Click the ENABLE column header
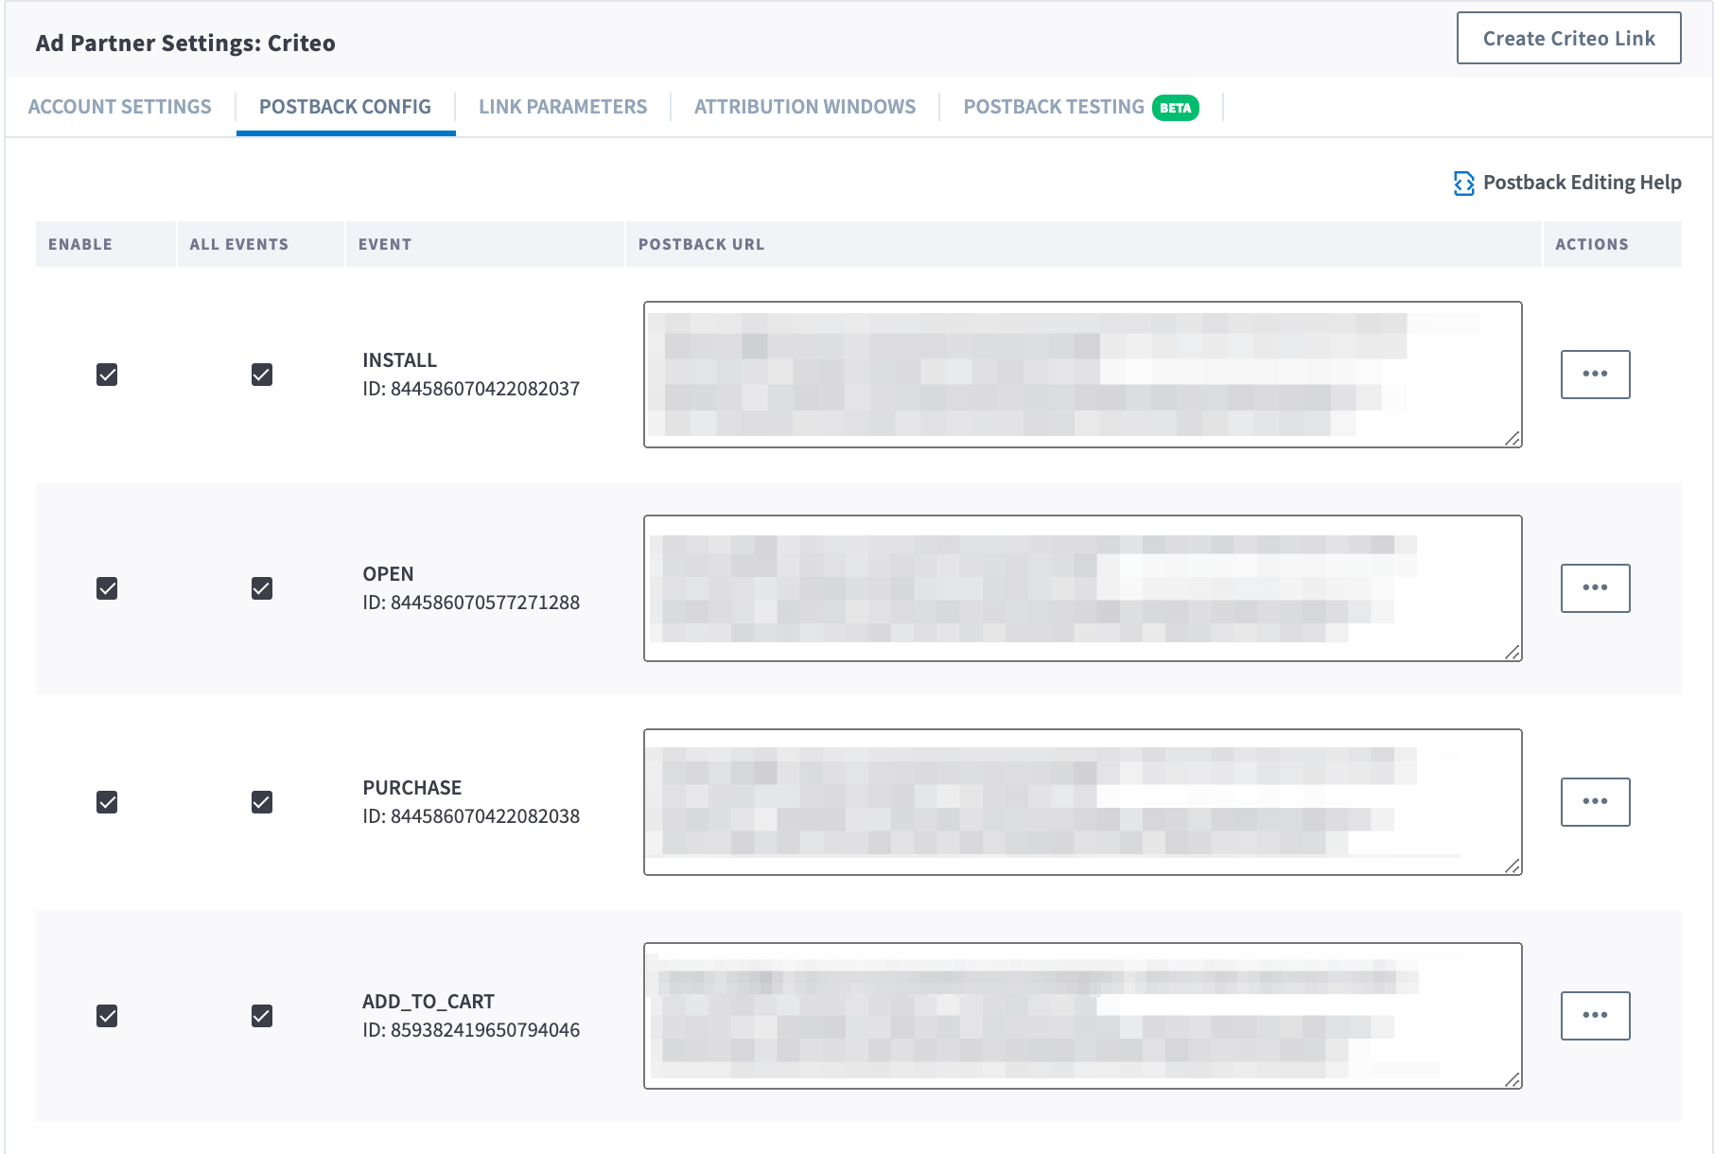 [80, 244]
